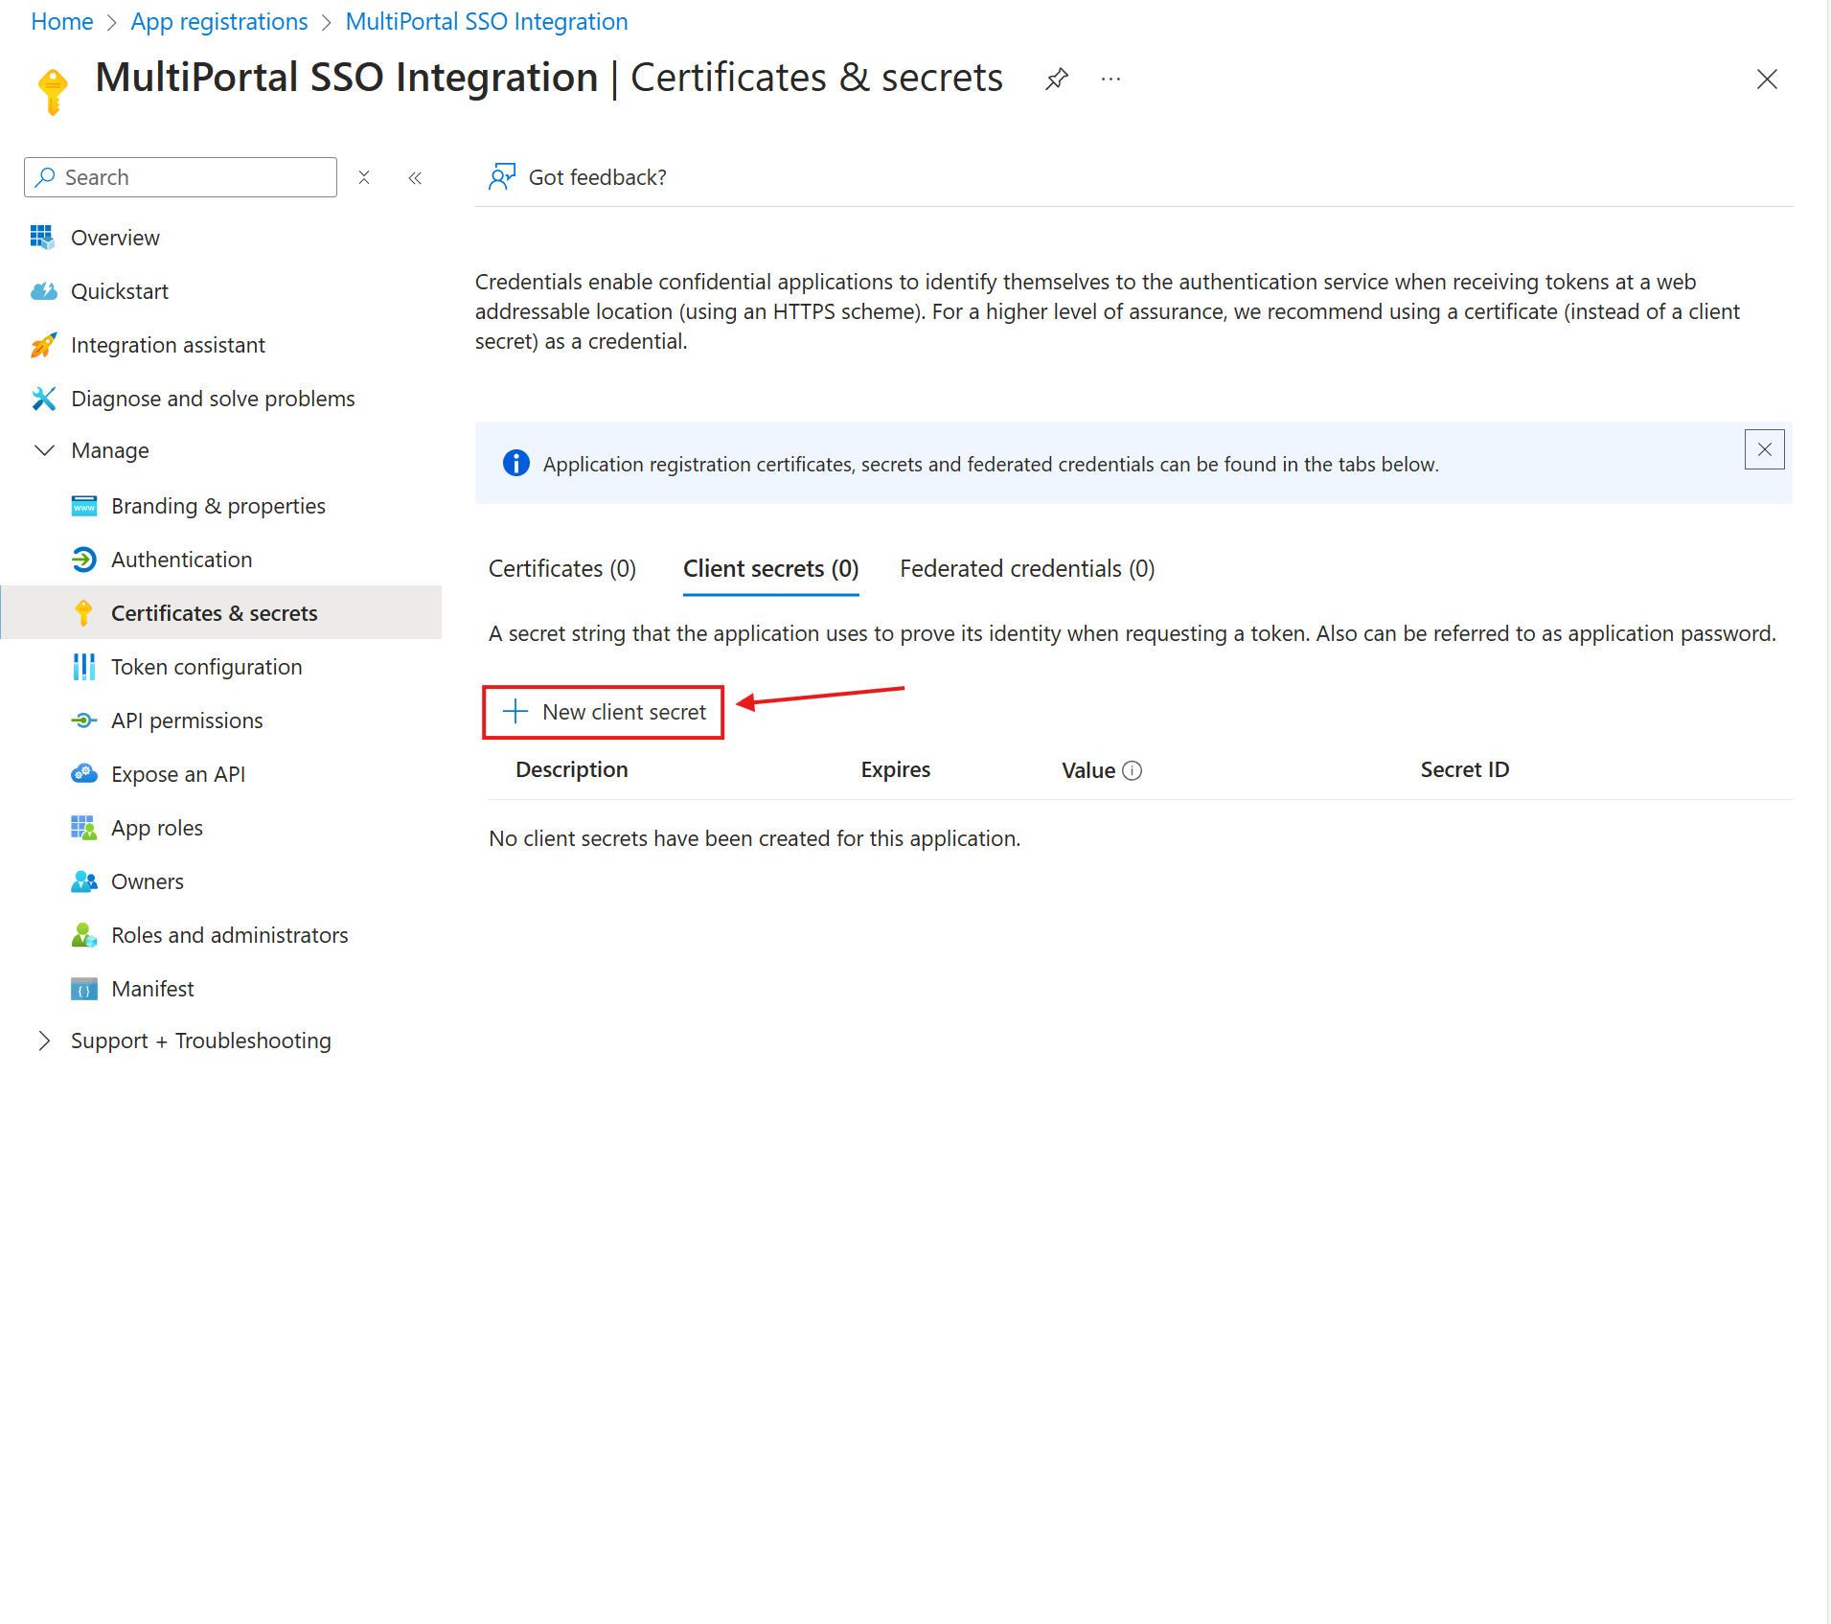Screen dimensions: 1831x1624
Task: Click the Description column header
Action: 571,769
